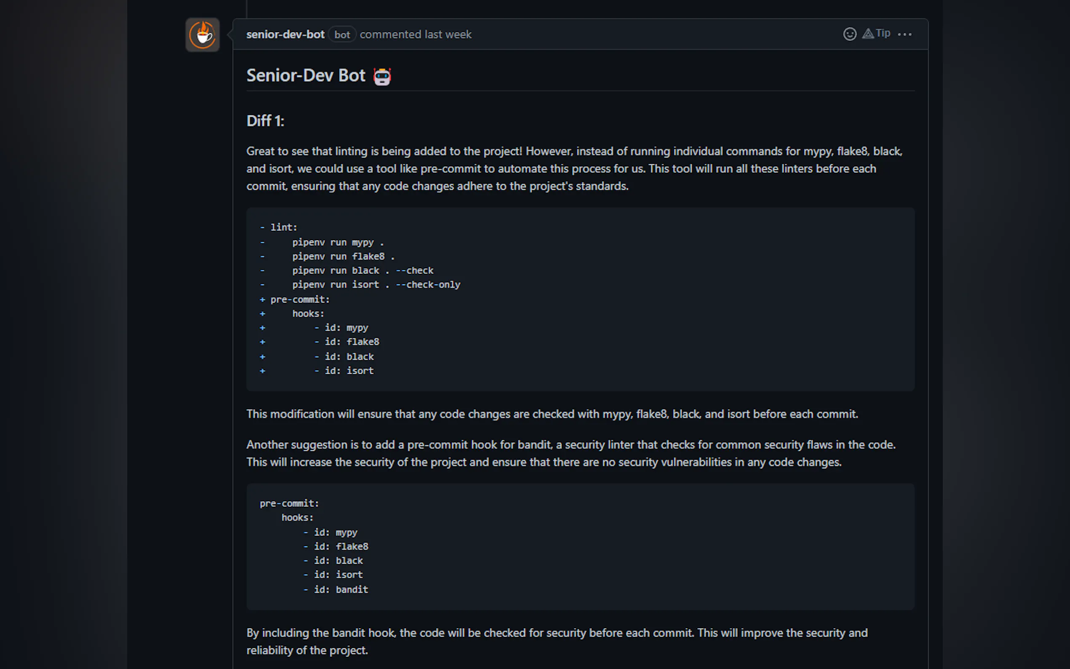Click the "pipenv run isort . --check-only" line
1070x669 pixels.
pos(376,285)
